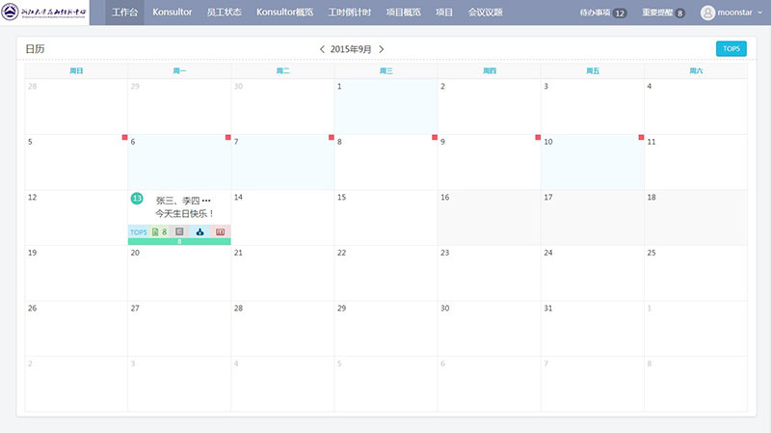Switch to the 员工状态 tab
771x433 pixels.
tap(225, 13)
